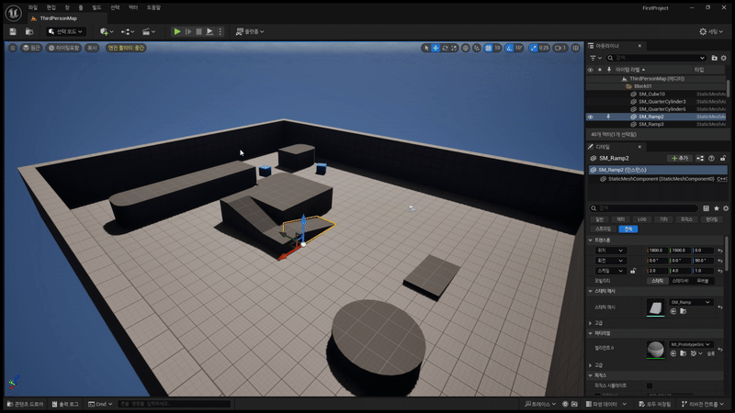Image resolution: width=735 pixels, height=413 pixels.
Task: Save the current level with the floppy icon
Action: click(x=13, y=31)
